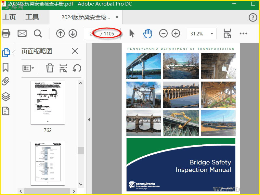260x195 pixels.
Task: Click the Pennsylvania Department of Transportation header
Action: click(x=181, y=49)
